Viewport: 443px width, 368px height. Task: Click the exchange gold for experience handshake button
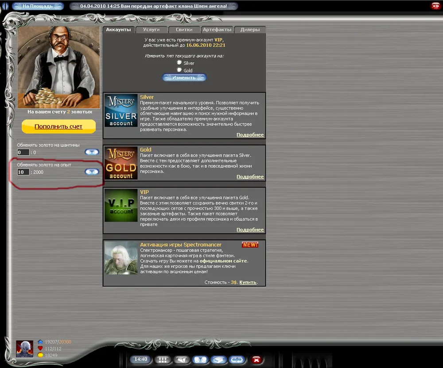(x=92, y=172)
